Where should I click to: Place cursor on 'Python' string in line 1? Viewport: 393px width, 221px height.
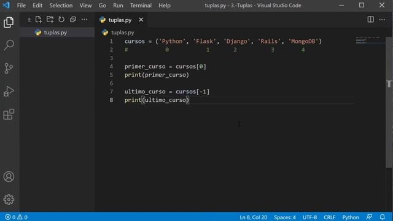click(172, 41)
